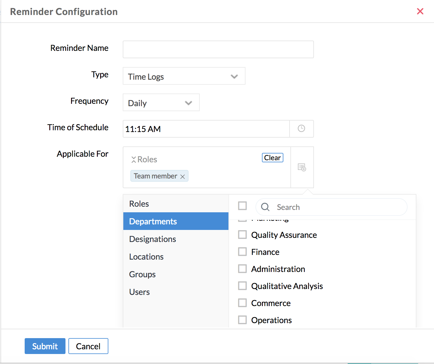434x364 pixels.
Task: Expand the Frequency dropdown set to Daily
Action: [161, 103]
